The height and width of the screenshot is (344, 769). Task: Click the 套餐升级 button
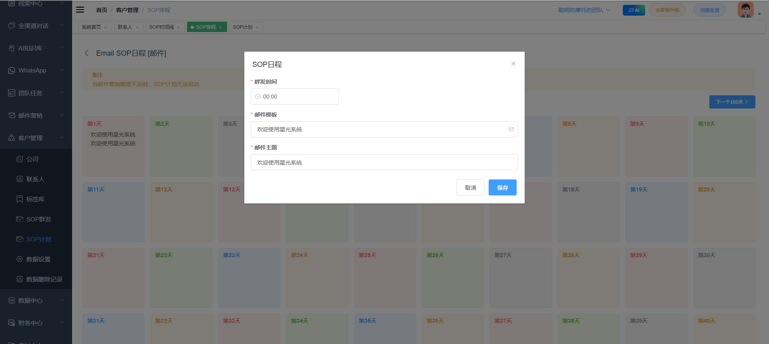(667, 10)
